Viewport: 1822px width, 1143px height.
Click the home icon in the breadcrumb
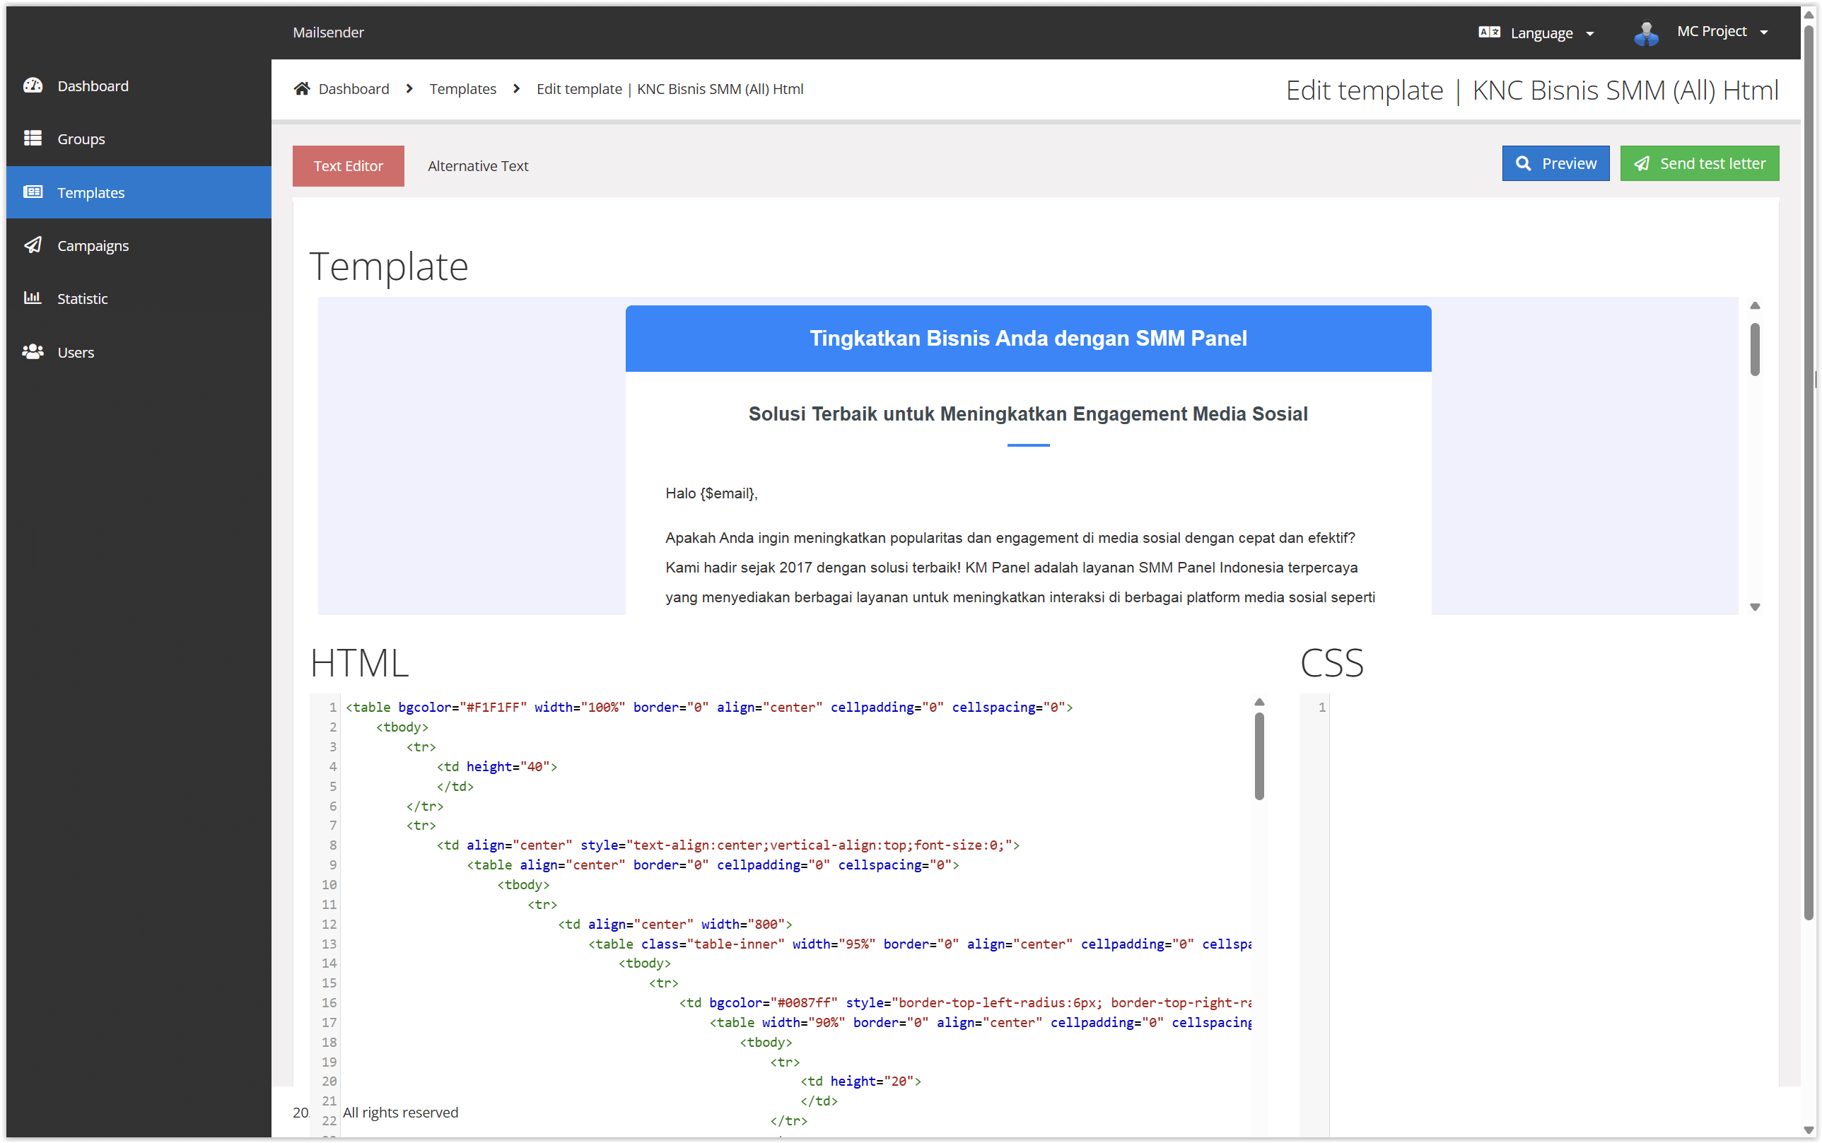click(301, 88)
